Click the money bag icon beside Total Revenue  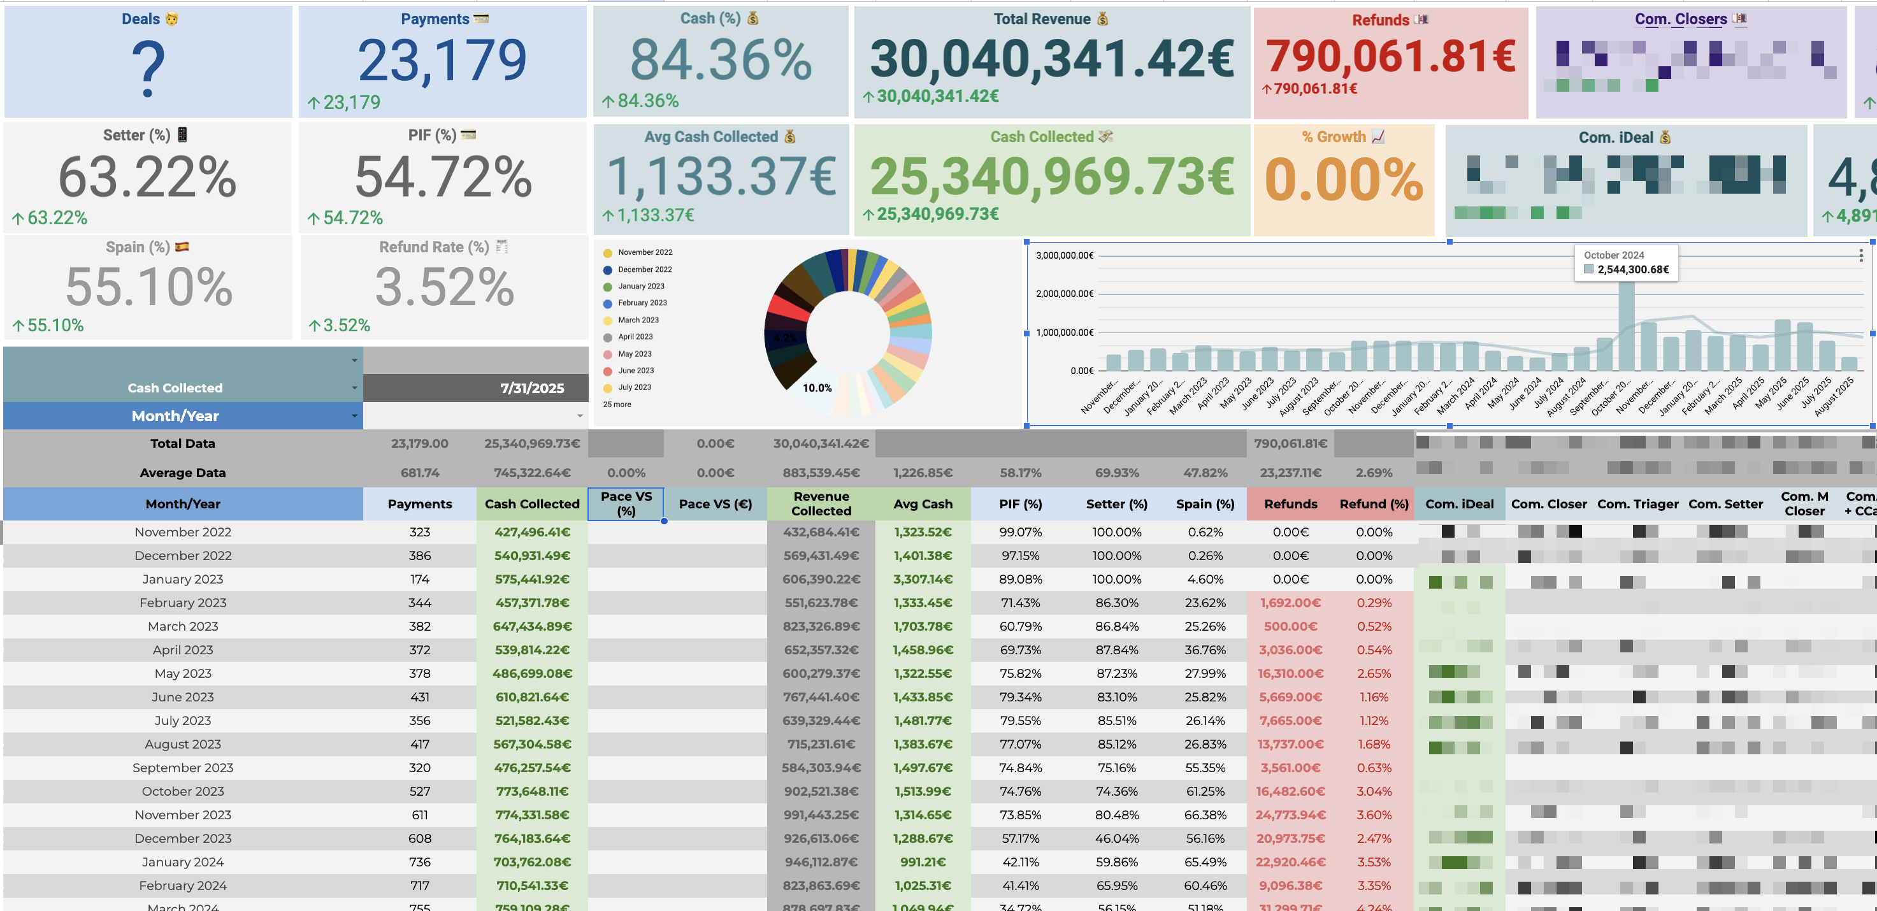click(1102, 19)
